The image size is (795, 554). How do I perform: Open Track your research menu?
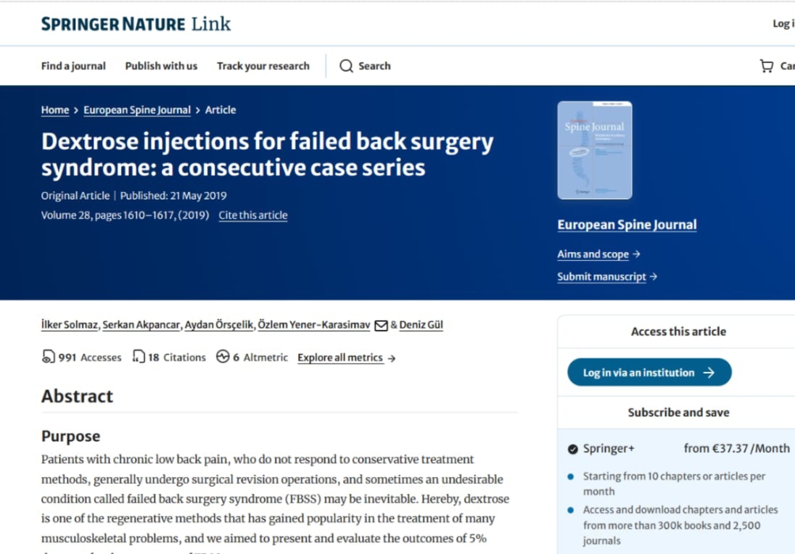pyautogui.click(x=263, y=66)
